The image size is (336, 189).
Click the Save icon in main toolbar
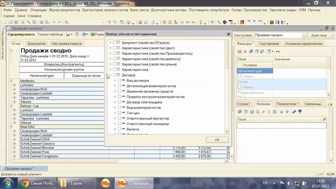(16, 22)
